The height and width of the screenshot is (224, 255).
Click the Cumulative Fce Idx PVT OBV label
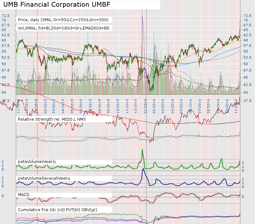point(57,210)
